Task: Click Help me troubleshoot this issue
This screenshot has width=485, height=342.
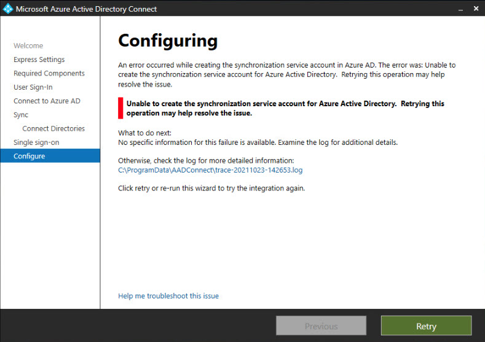Action: coord(168,296)
